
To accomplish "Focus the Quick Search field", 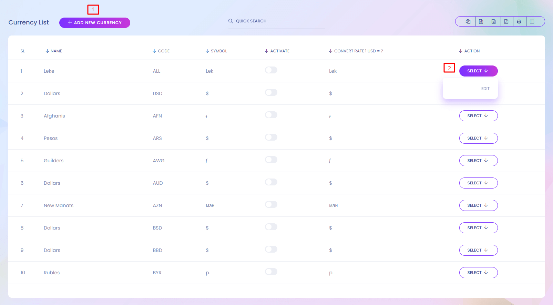I will 279,21.
